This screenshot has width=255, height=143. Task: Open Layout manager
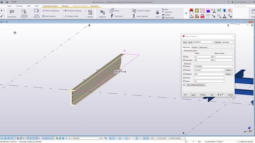(x=140, y=16)
